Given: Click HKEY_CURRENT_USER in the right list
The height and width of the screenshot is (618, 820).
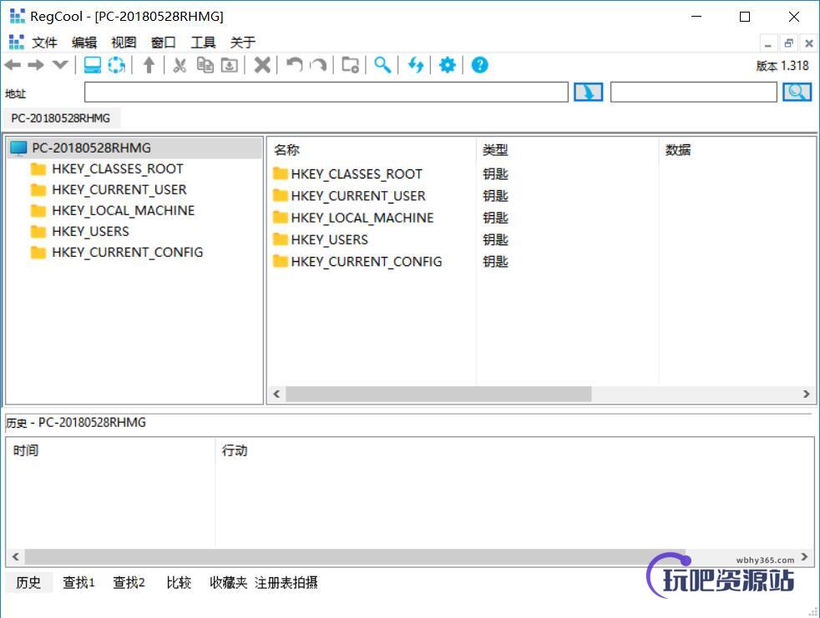Looking at the screenshot, I should [358, 196].
